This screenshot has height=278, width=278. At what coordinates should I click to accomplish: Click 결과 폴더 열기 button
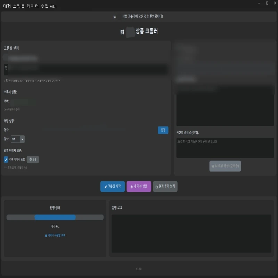[165, 186]
